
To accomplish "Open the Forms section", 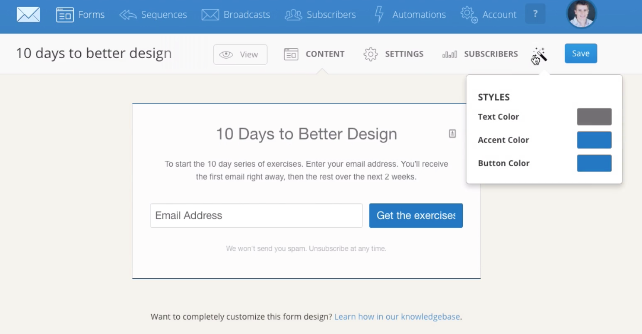I will tap(80, 15).
